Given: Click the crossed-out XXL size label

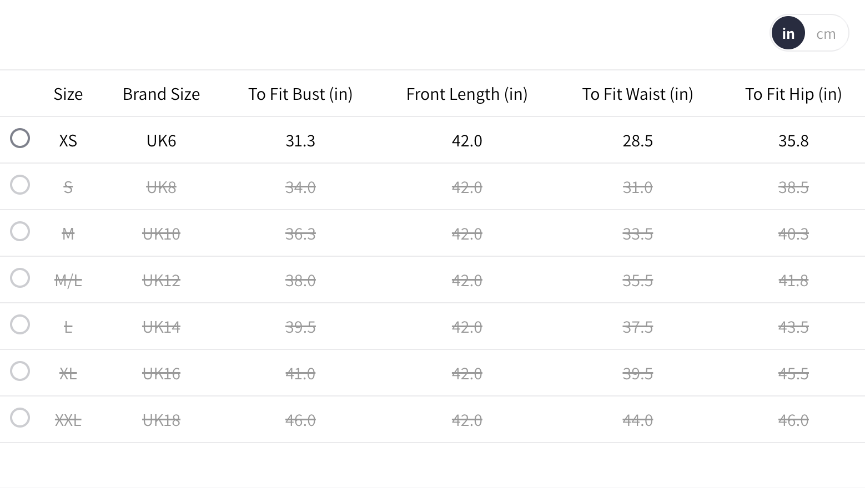Looking at the screenshot, I should tap(68, 420).
